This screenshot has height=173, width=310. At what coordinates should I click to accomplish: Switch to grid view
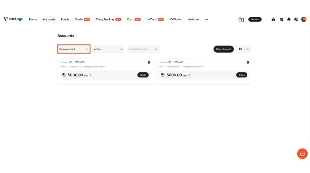tap(240, 49)
